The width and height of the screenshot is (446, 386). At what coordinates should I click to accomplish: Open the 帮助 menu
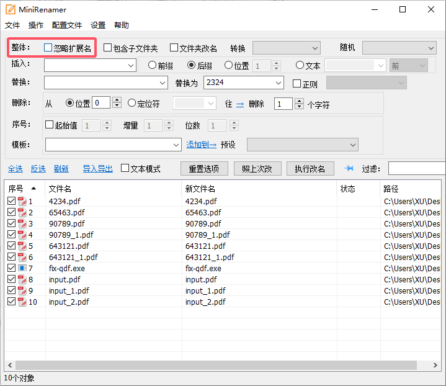[x=122, y=25]
